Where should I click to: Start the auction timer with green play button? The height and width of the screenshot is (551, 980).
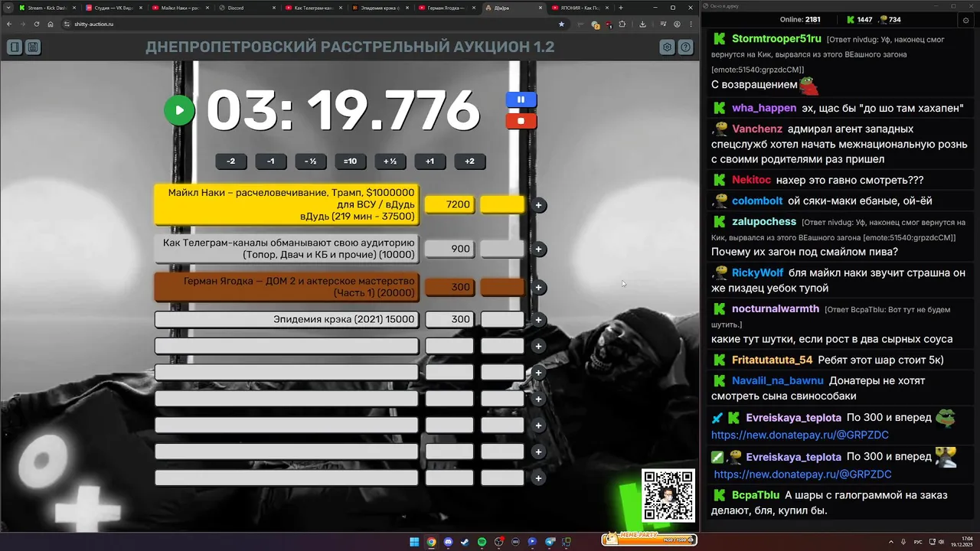click(x=179, y=110)
